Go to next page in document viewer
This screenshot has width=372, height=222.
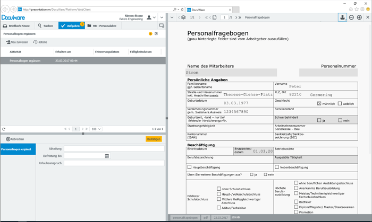(x=235, y=17)
